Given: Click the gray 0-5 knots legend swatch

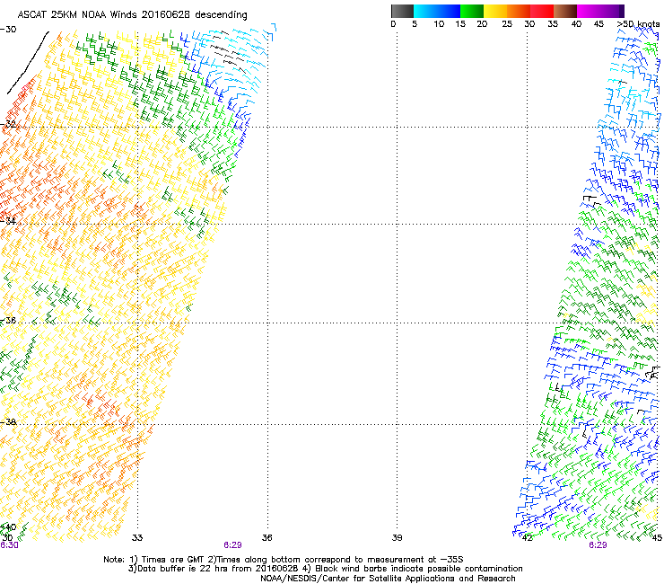Looking at the screenshot, I should (402, 11).
